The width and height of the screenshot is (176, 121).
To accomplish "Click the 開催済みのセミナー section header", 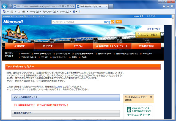I will (x=66, y=113).
